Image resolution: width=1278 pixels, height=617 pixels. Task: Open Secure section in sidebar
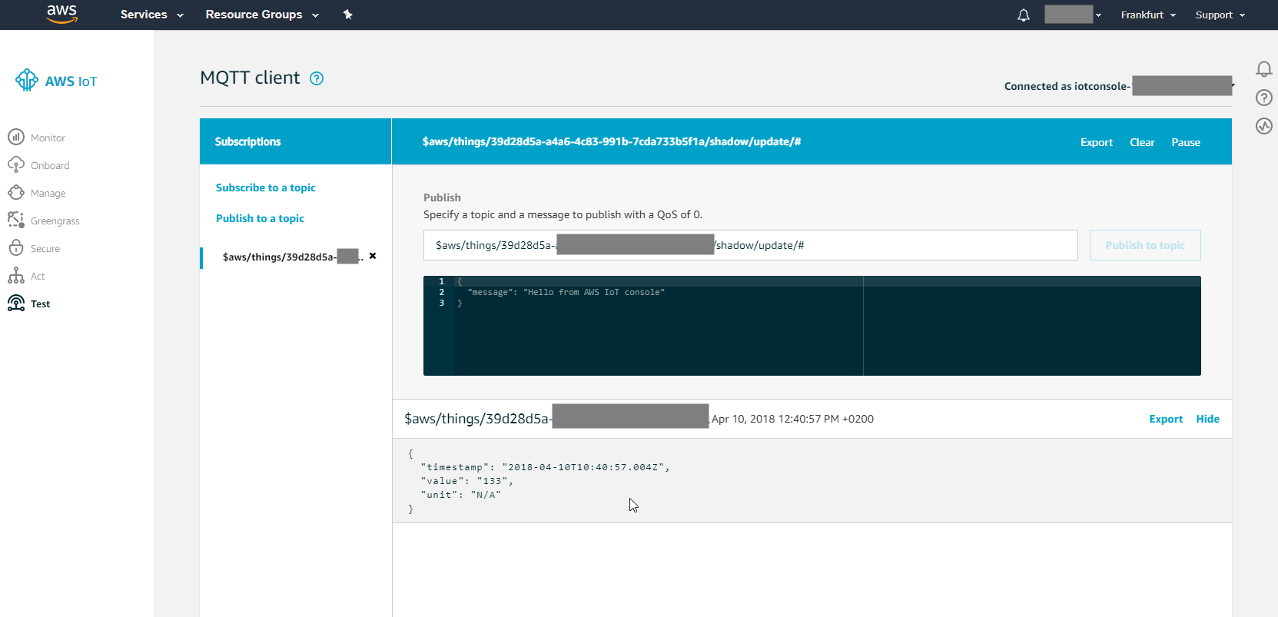click(x=45, y=248)
